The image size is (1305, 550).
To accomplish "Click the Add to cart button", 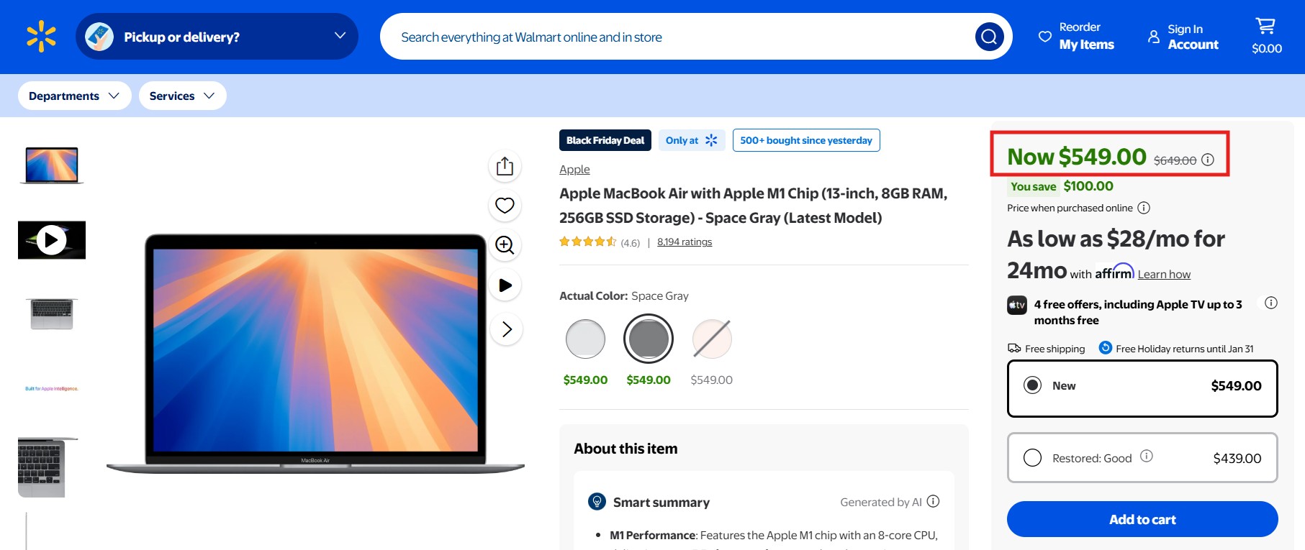I will tap(1142, 518).
